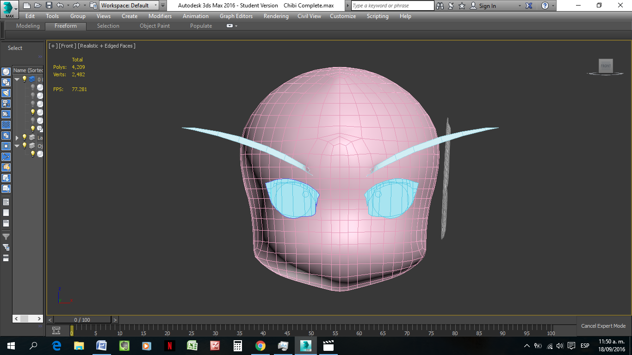
Task: Toggle the light bulb on layer 0
Action: pos(25,79)
